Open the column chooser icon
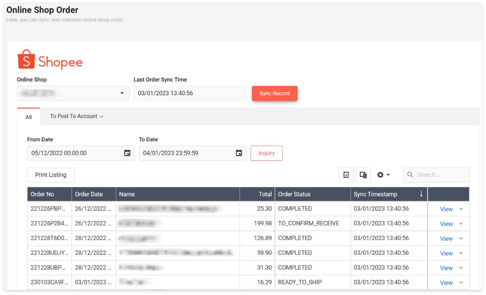486x295 pixels. click(363, 175)
